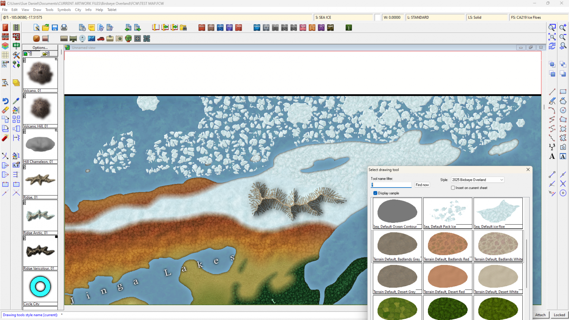
Task: Zoom to extents icon
Action: click(x=552, y=37)
